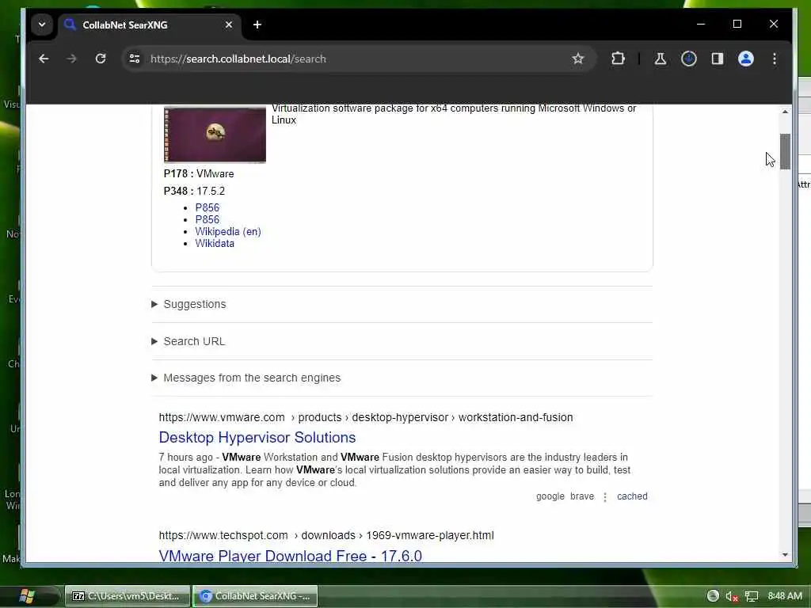Click the vmware.com result URL
The image size is (811, 608).
click(366, 417)
